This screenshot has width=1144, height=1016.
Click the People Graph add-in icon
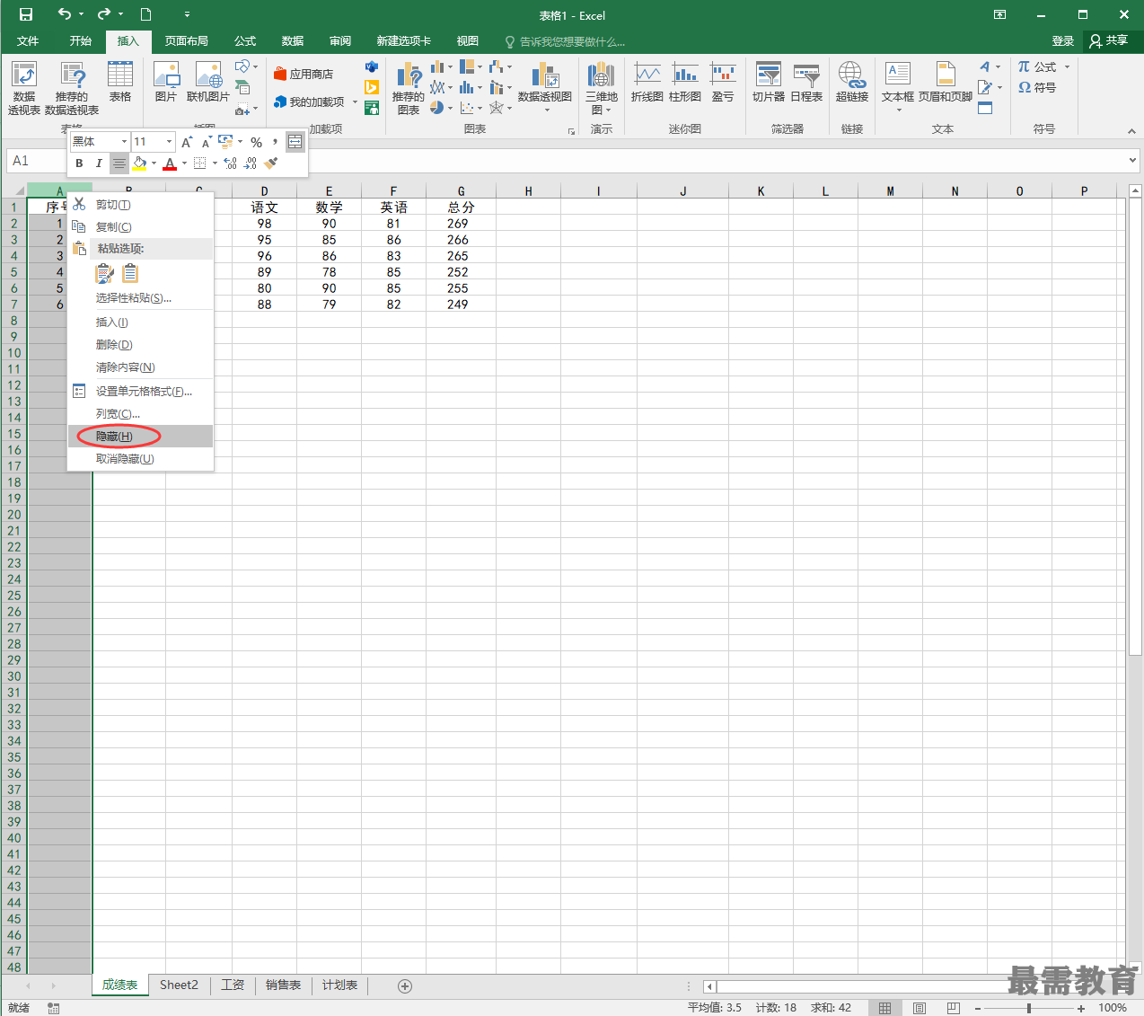click(x=371, y=108)
